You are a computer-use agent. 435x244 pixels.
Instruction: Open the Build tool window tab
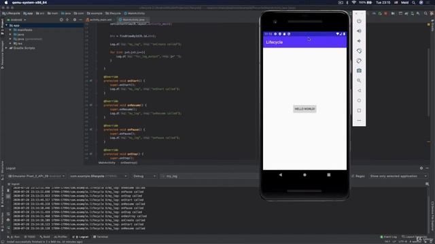45,237
